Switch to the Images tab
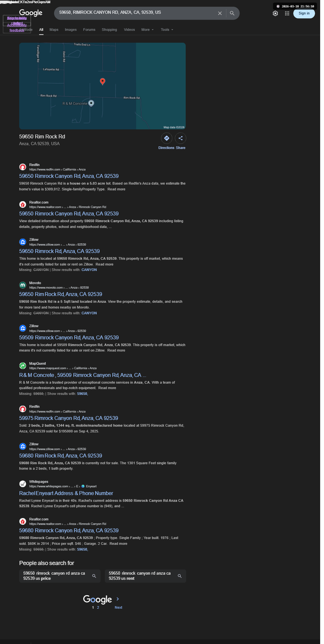Screen dimensions: 324x644 [x=71, y=30]
